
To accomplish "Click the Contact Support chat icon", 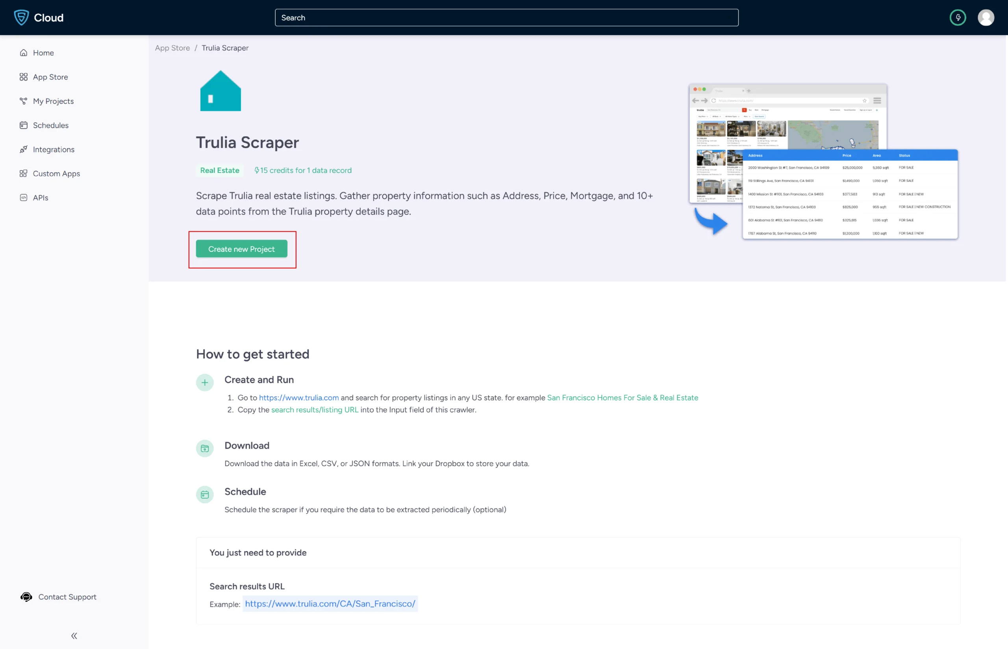I will coord(26,597).
